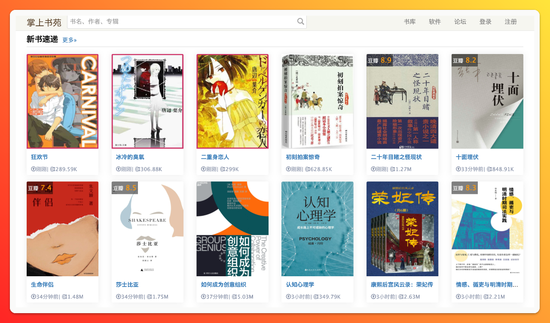Click the 289.59K size text

point(66,169)
